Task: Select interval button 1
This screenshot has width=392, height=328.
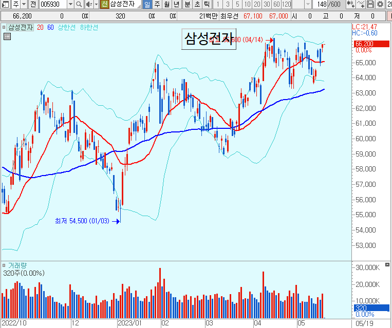Action: pyautogui.click(x=218, y=4)
